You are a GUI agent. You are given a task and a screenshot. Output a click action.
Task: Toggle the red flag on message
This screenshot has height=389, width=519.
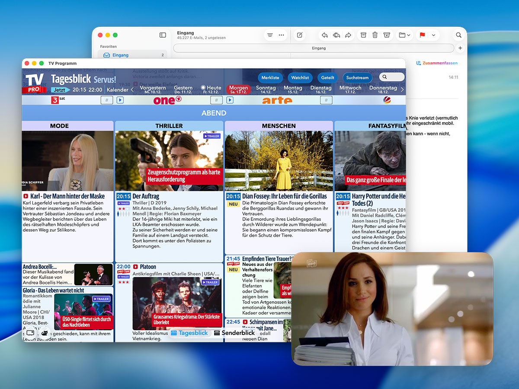point(422,35)
